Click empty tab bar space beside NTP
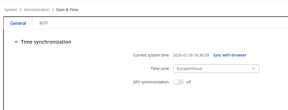Viewport: 288px width, 110px height. tap(161, 23)
